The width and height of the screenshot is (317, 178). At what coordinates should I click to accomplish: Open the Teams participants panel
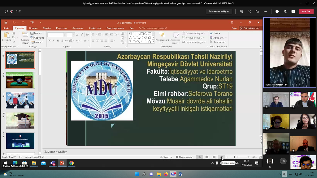tap(241, 11)
